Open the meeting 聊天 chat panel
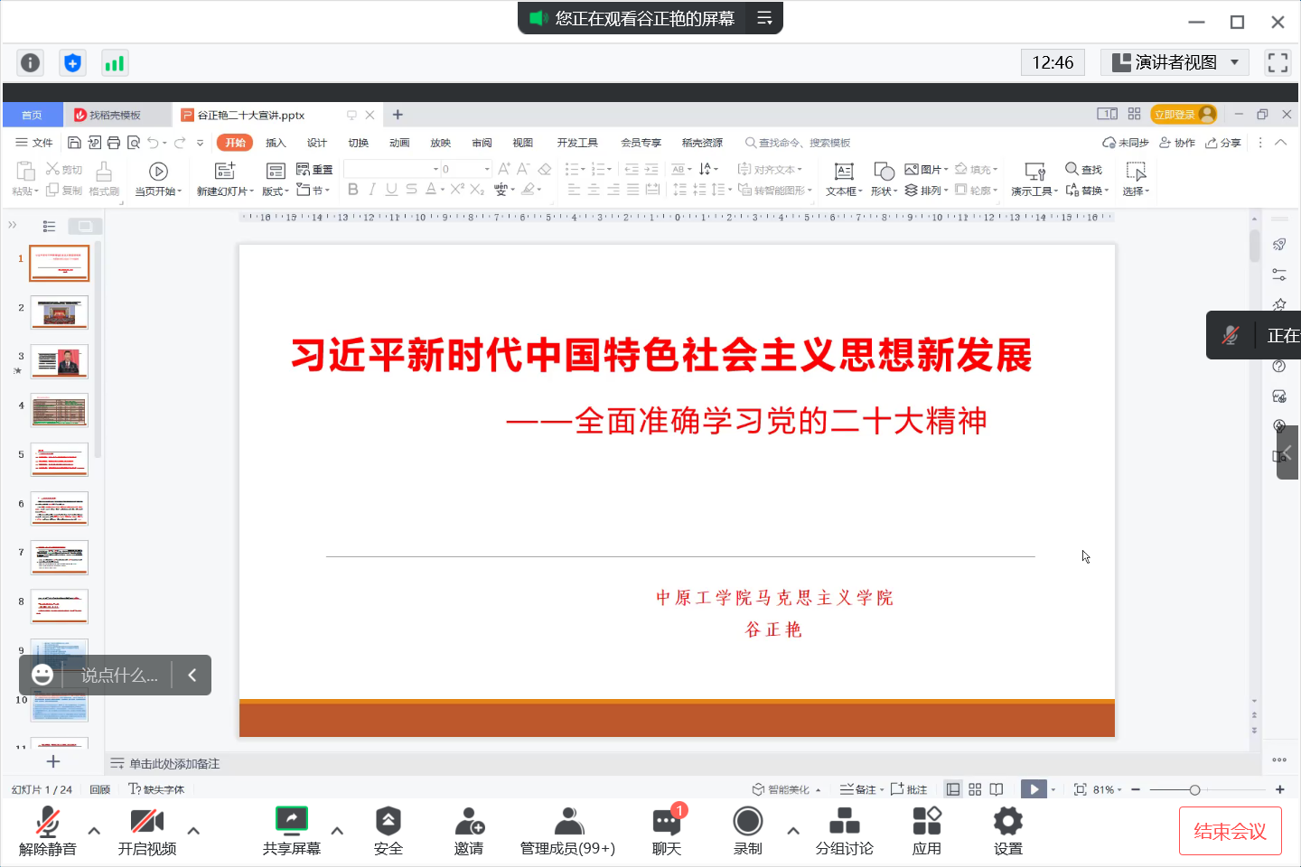 tap(666, 830)
